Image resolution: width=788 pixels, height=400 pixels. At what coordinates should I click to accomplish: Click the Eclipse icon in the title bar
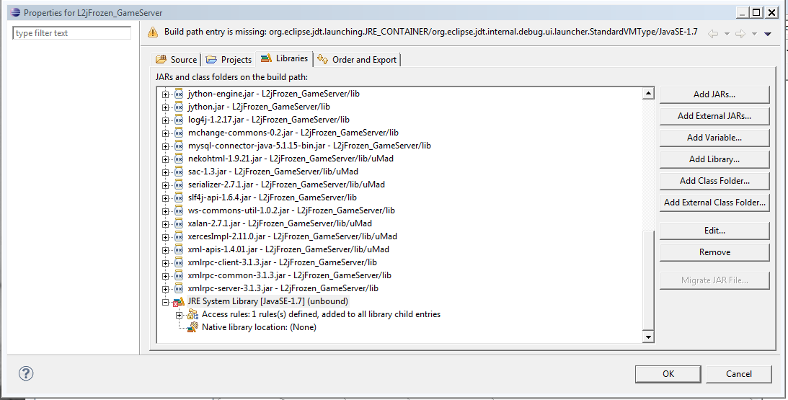pos(15,12)
